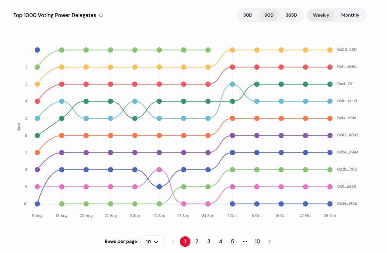Jump to page 10

257,242
